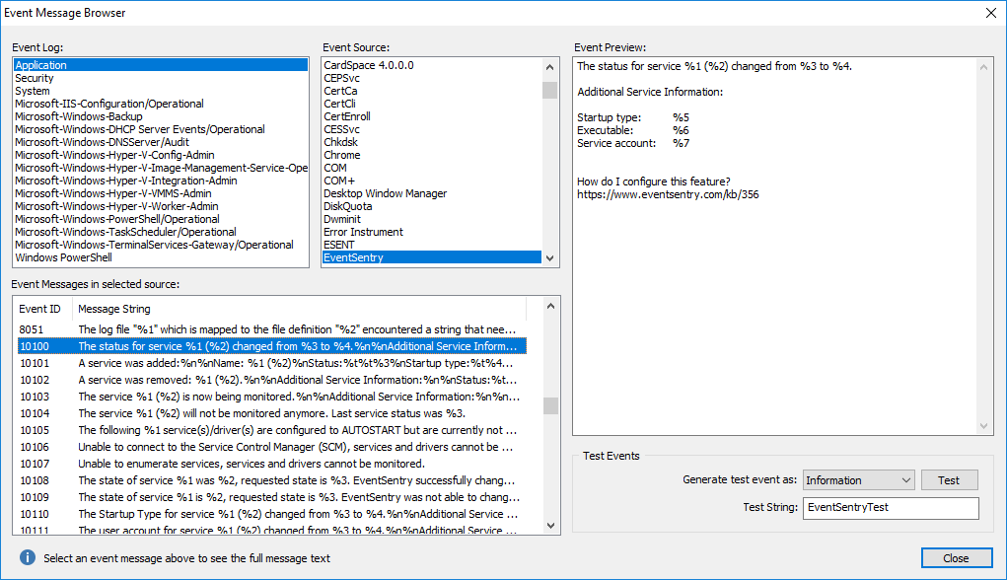Select Microsoft-Windows-Backup log
This screenshot has width=1007, height=580.
pyautogui.click(x=160, y=116)
